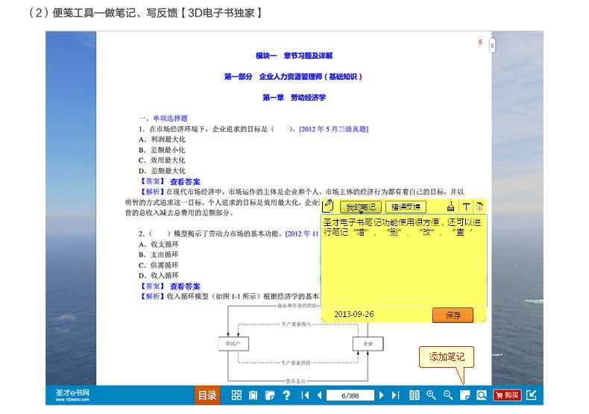Open the thumbnail grid view
The height and width of the screenshot is (414, 589).
236,395
